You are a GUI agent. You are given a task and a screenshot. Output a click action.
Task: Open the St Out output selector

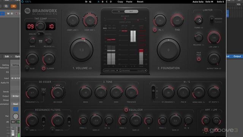click(16, 96)
